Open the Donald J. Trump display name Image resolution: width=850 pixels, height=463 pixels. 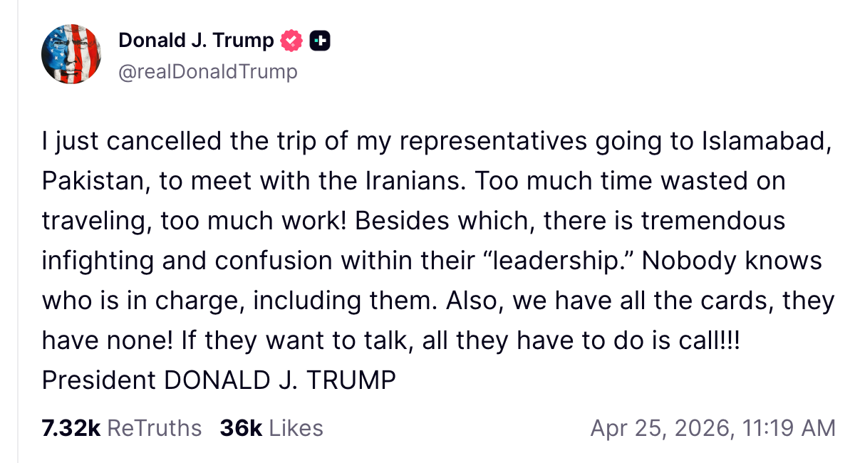[196, 41]
